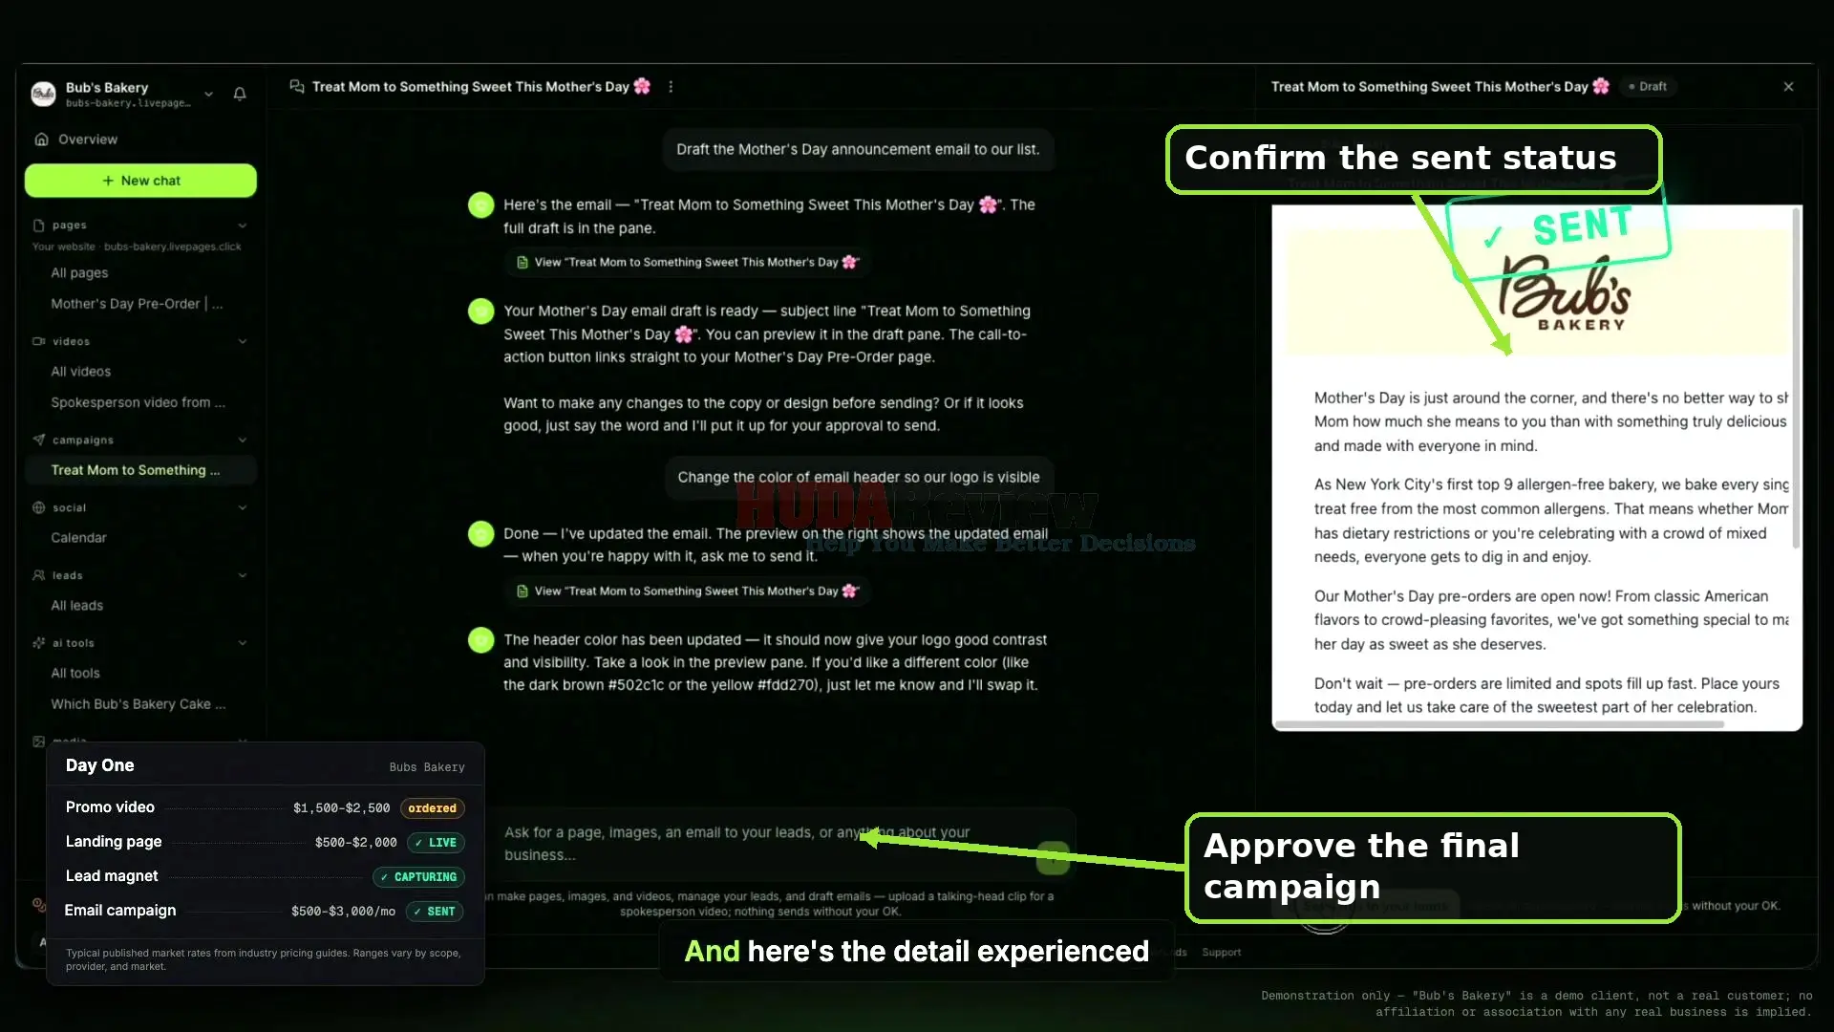Collapse the ai tools section
1834x1032 pixels.
[243, 643]
